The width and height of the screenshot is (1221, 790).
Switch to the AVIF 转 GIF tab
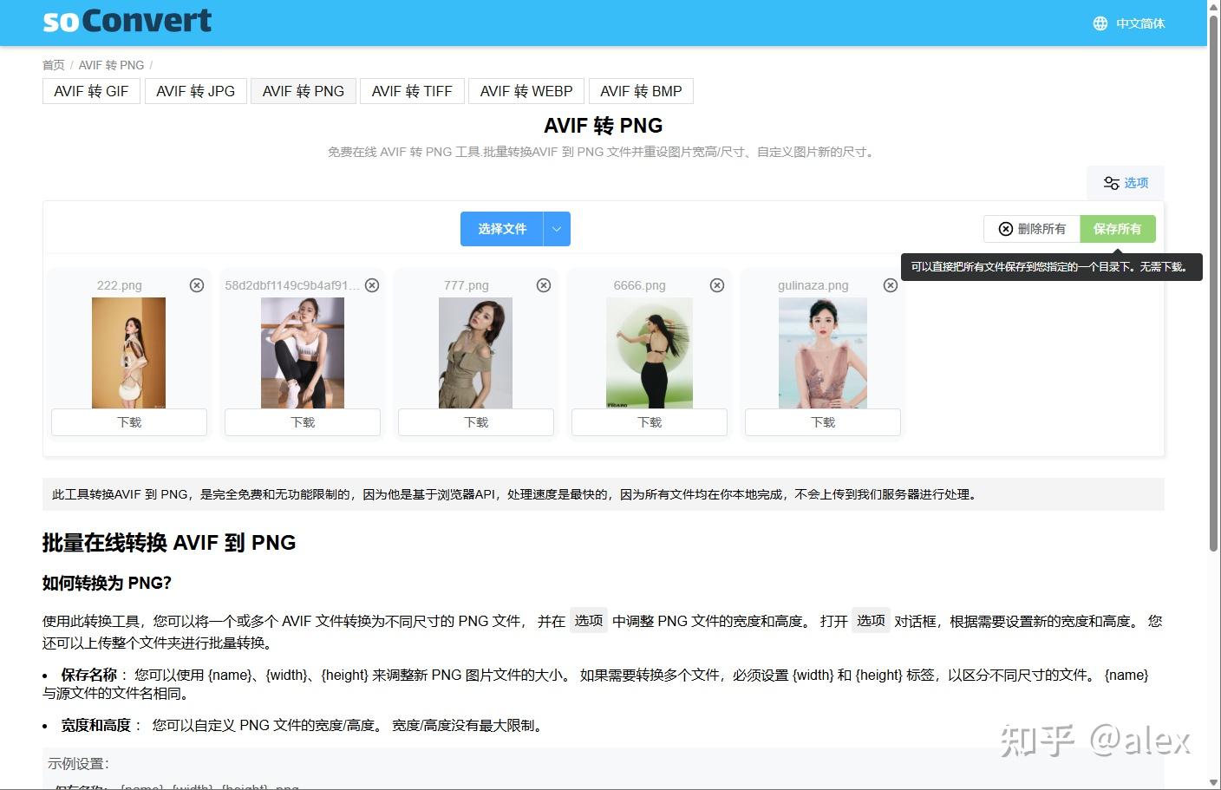pyautogui.click(x=91, y=90)
